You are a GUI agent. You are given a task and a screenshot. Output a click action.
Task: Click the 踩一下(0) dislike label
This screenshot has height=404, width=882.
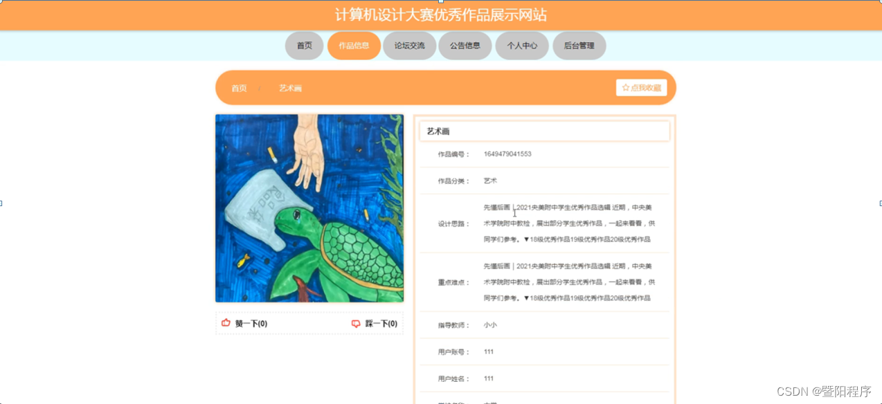381,324
